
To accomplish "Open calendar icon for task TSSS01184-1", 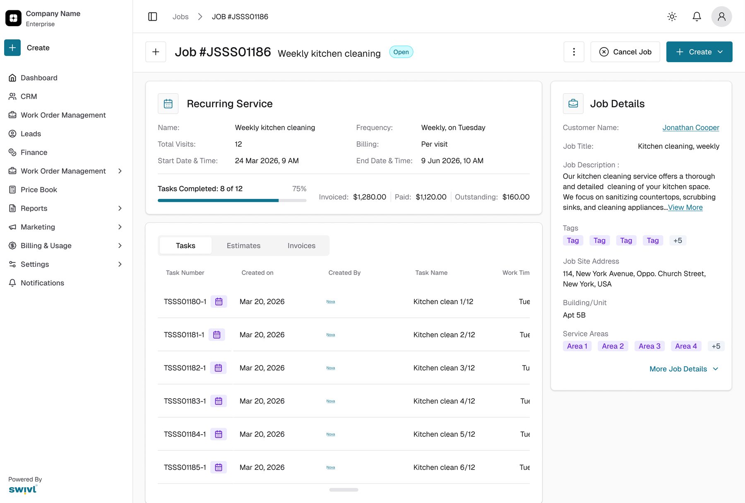I will (219, 434).
